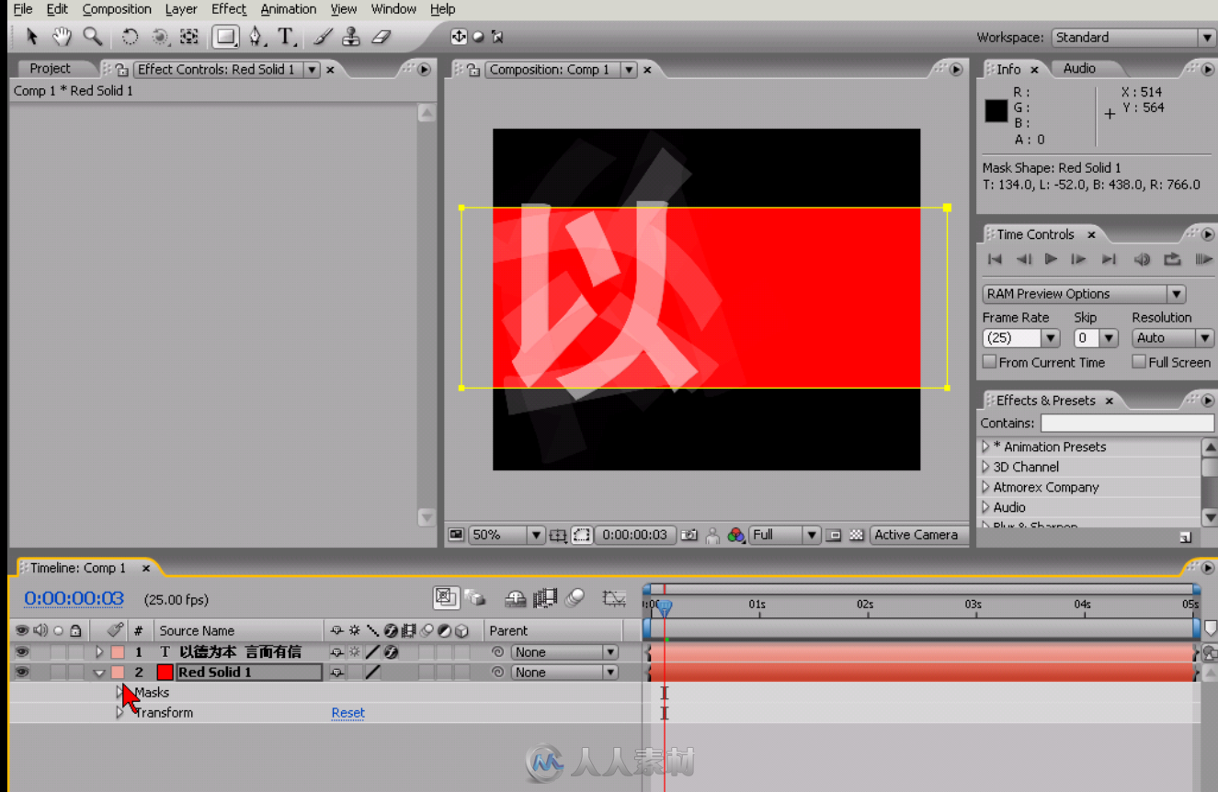Mute audio in Time Controls

(x=1142, y=259)
